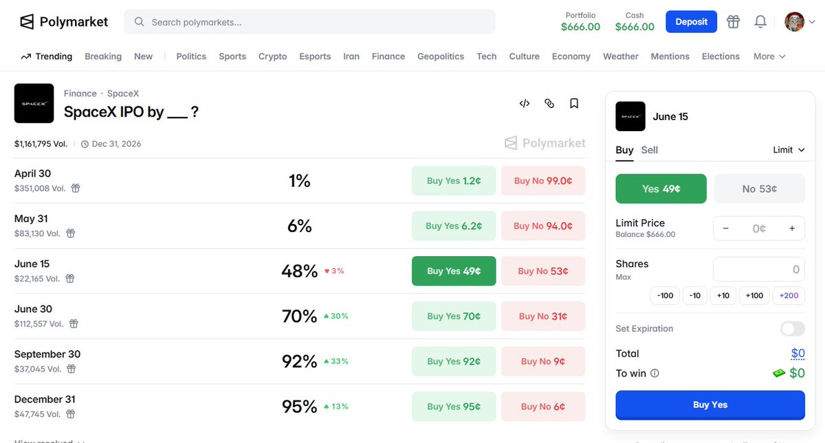The image size is (825, 443).
Task: Copy the market link icon
Action: coord(549,103)
